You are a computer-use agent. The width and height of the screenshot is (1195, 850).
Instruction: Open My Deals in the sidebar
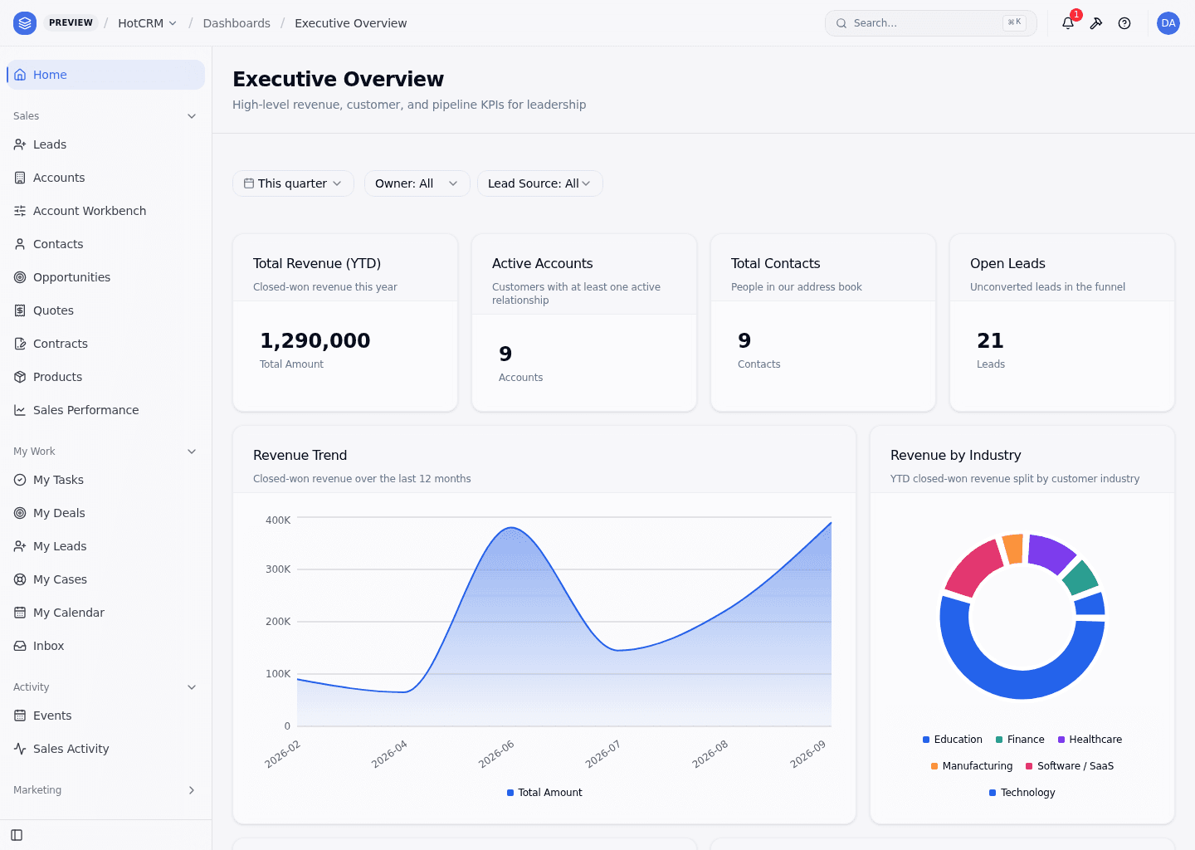(x=105, y=513)
